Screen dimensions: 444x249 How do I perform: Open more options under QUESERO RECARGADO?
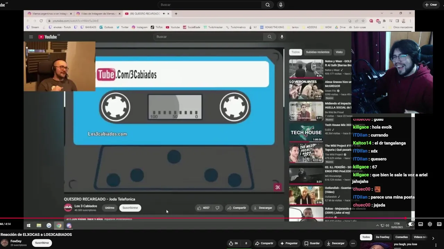(280, 208)
